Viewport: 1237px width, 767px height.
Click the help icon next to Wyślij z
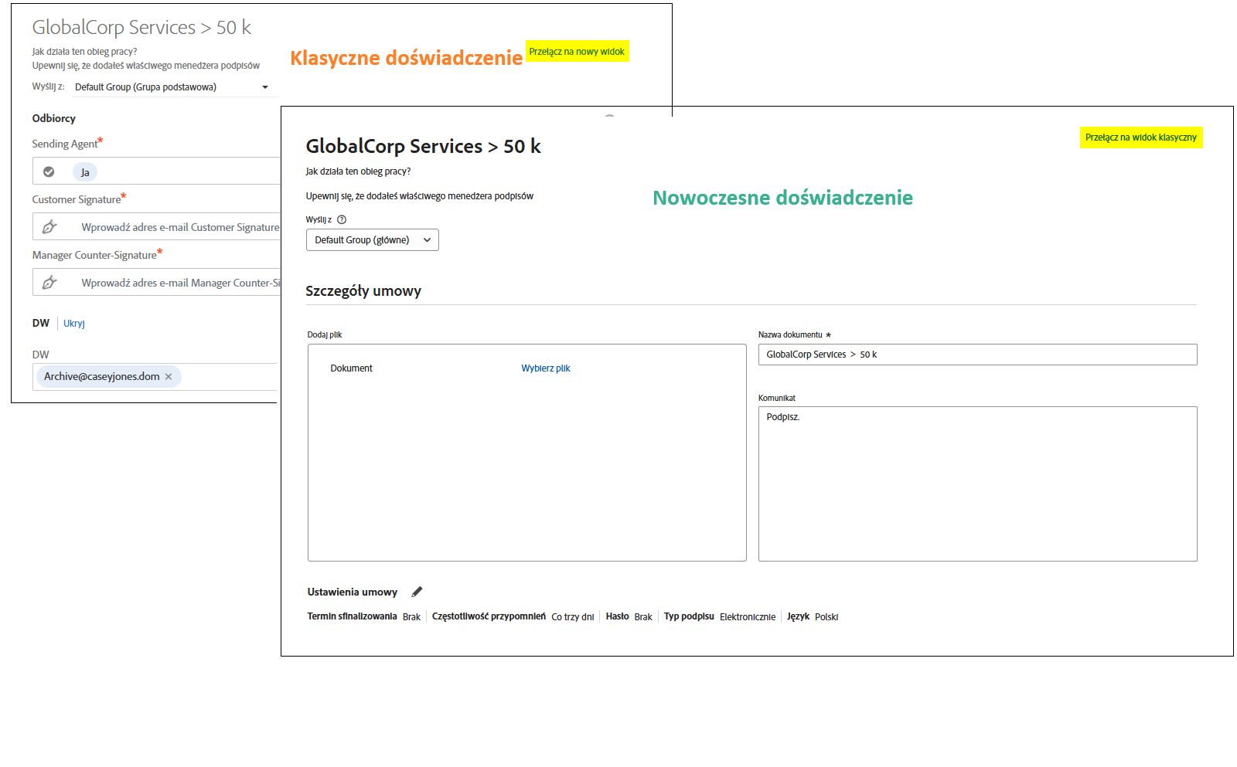(x=342, y=219)
